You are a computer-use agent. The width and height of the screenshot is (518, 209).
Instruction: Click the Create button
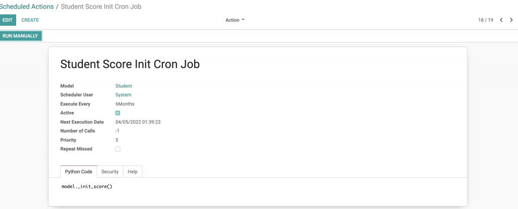(x=30, y=20)
